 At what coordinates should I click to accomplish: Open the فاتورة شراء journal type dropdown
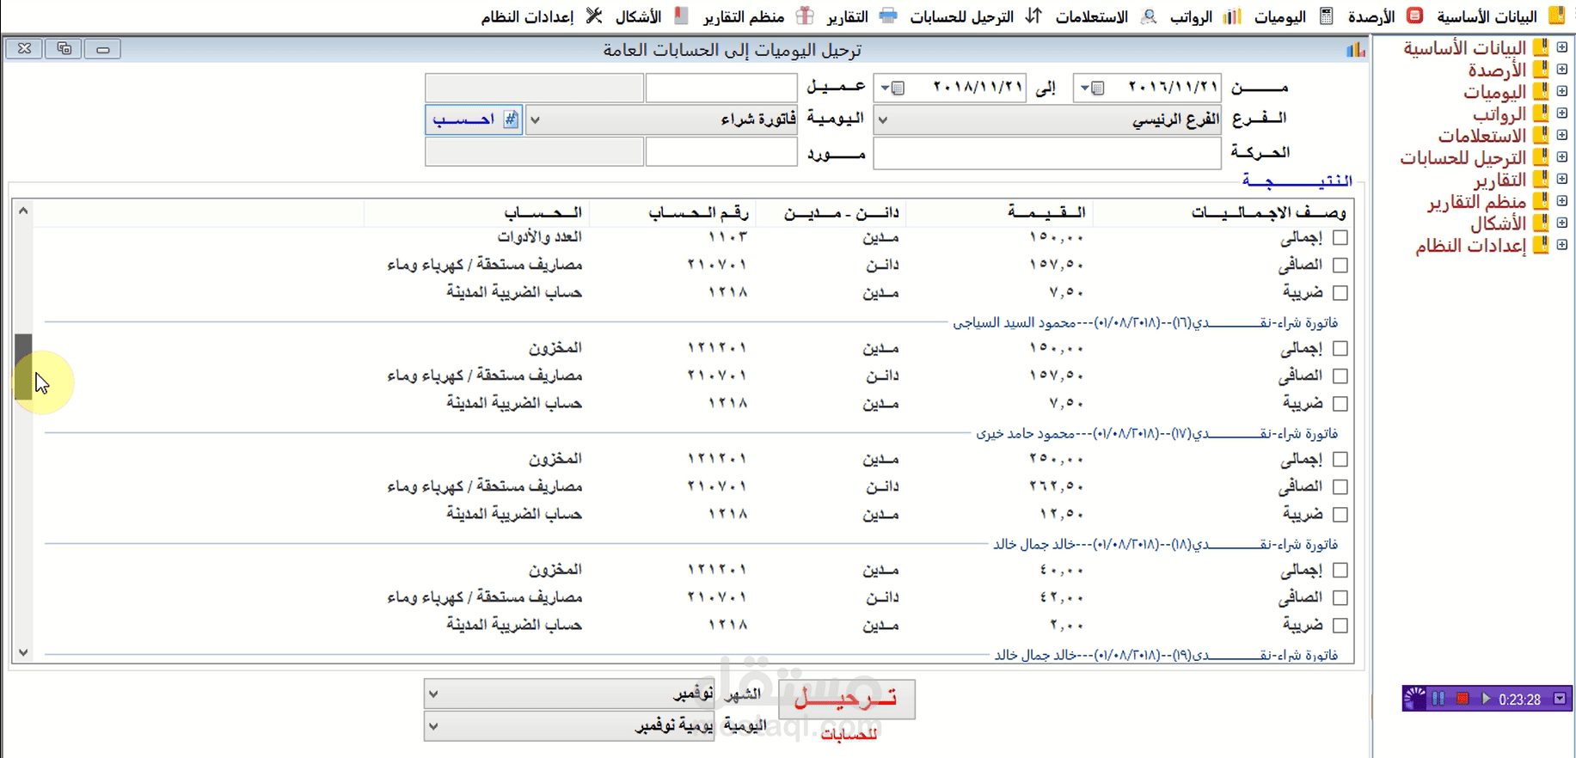pyautogui.click(x=535, y=120)
